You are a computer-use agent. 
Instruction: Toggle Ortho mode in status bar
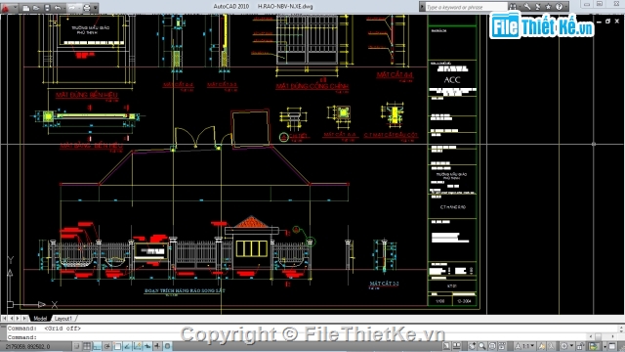tap(97, 346)
